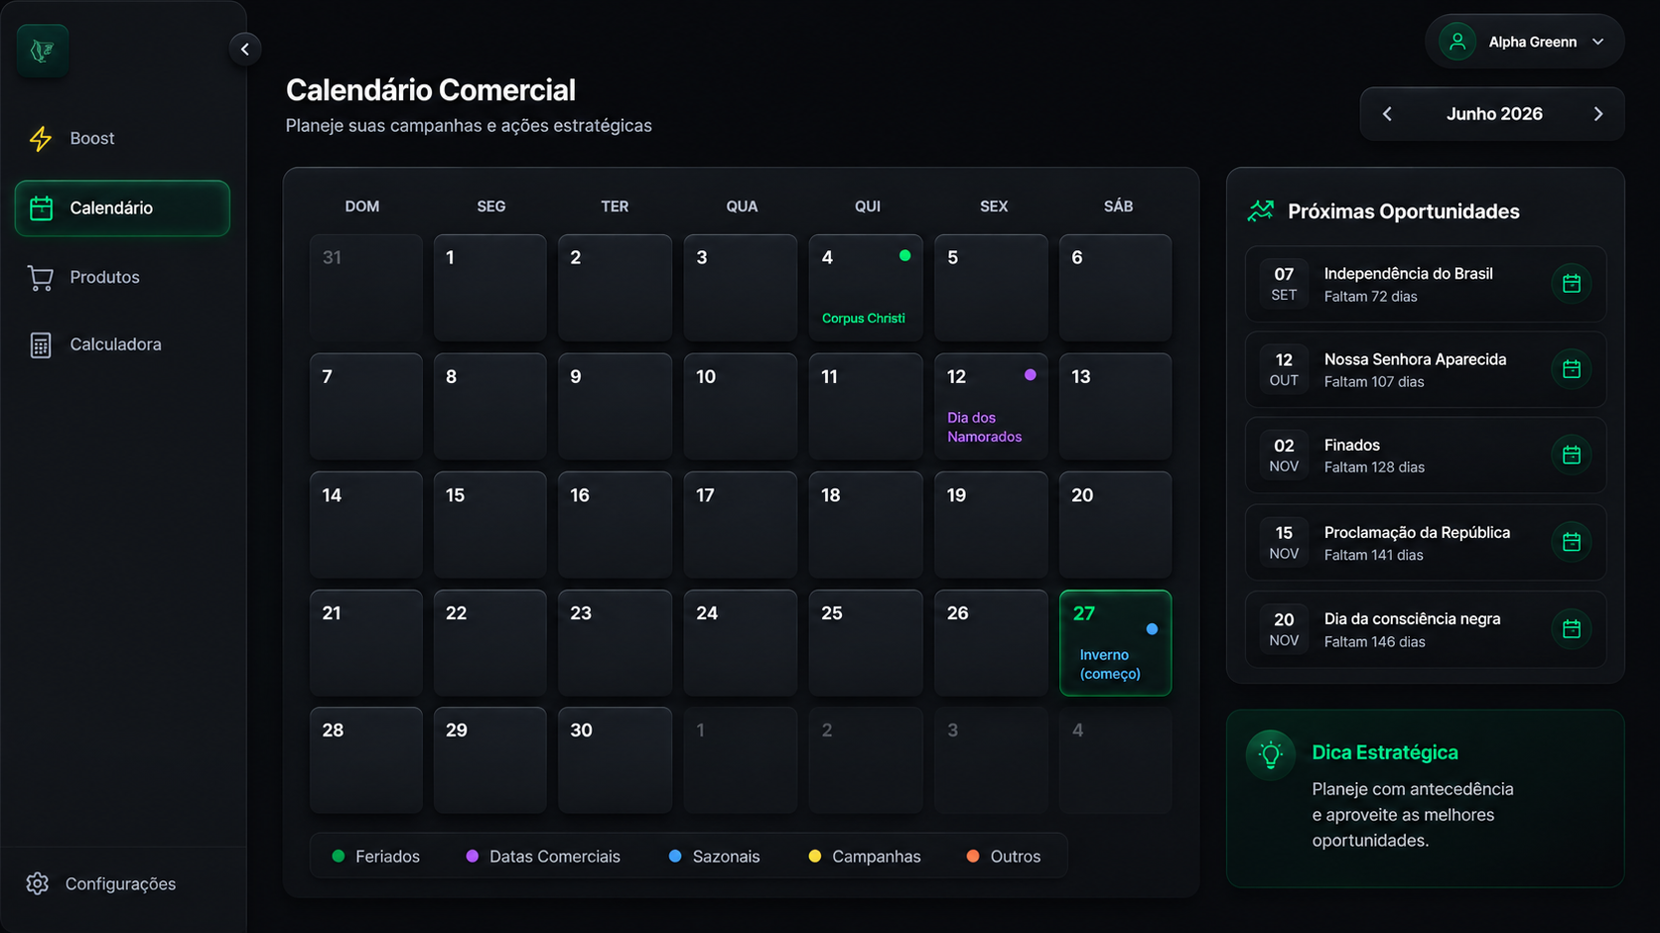Select the June 19 day cell
The height and width of the screenshot is (933, 1660).
(x=991, y=525)
